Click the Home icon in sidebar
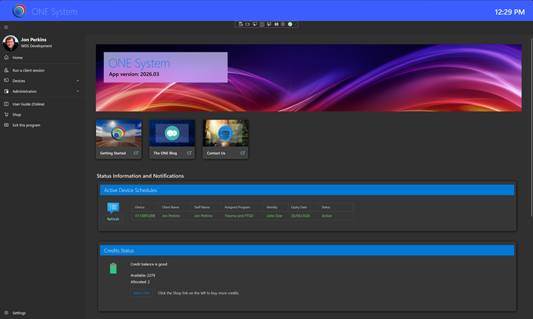Viewport: 533px width, 319px height. point(6,58)
